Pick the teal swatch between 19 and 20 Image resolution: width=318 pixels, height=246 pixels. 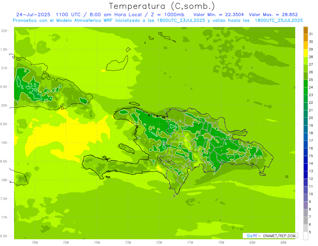[x=306, y=122]
